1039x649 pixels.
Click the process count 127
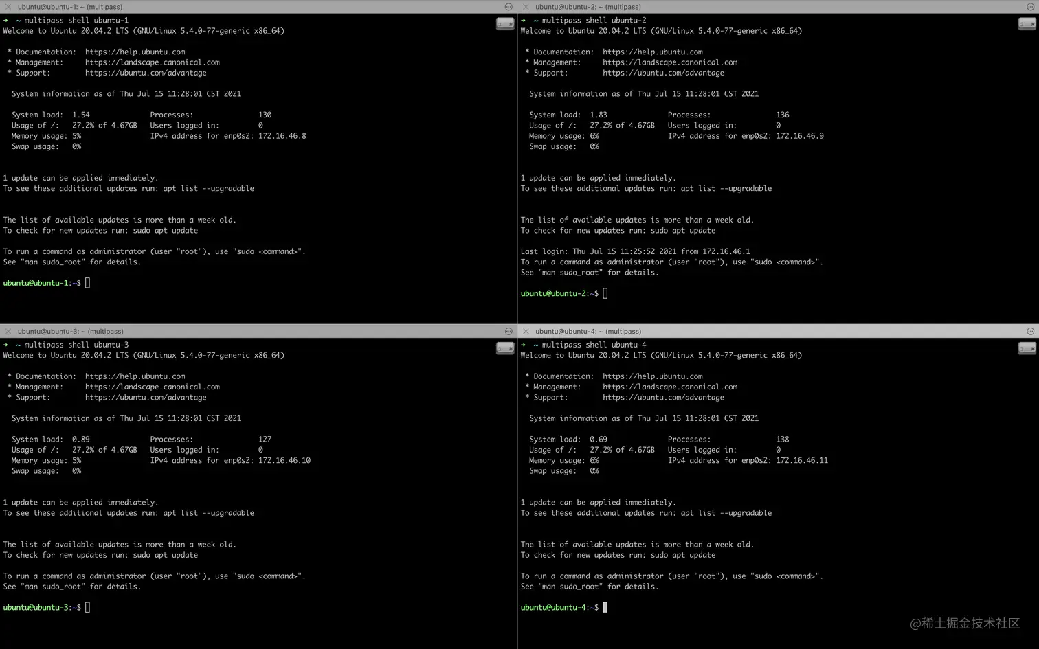tap(265, 440)
